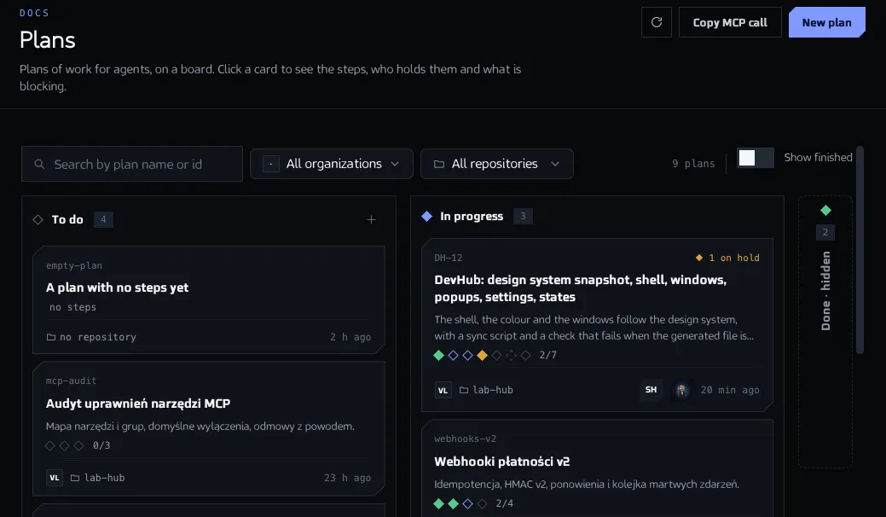Open the All repositories dropdown

[x=497, y=164]
